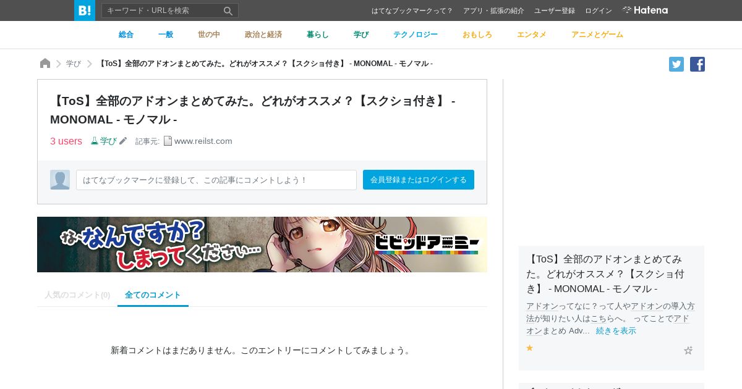Open the エンタメ category
Screen dimensions: 742x389
click(532, 35)
